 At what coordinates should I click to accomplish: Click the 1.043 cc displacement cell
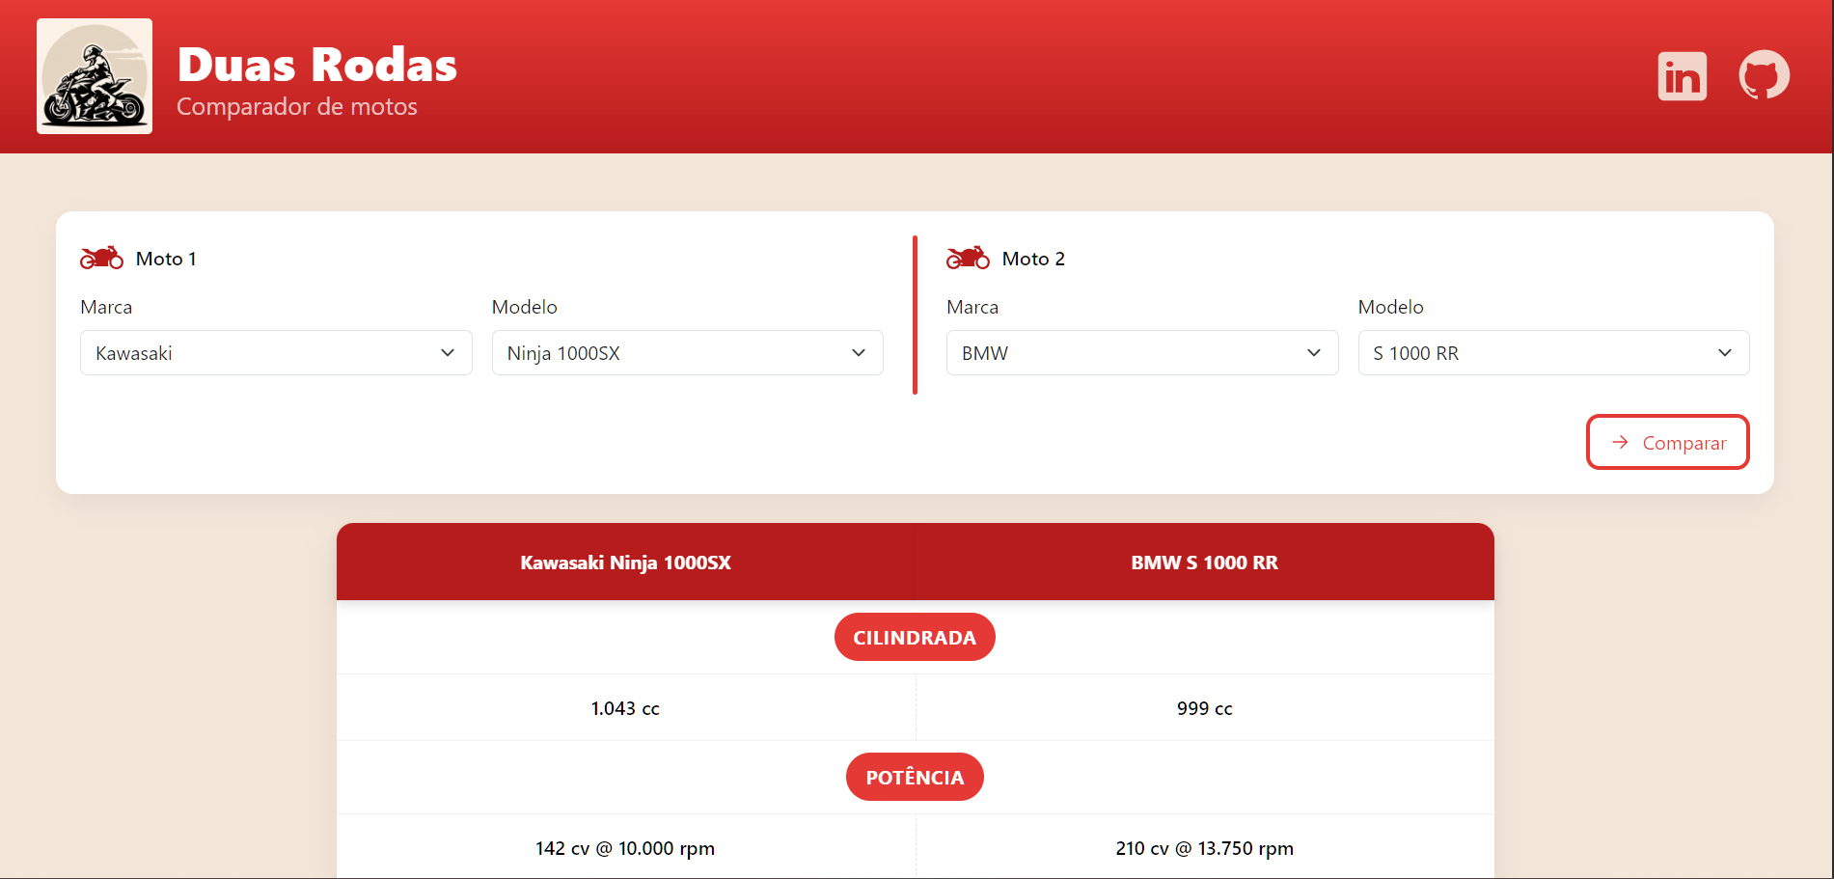tap(625, 707)
